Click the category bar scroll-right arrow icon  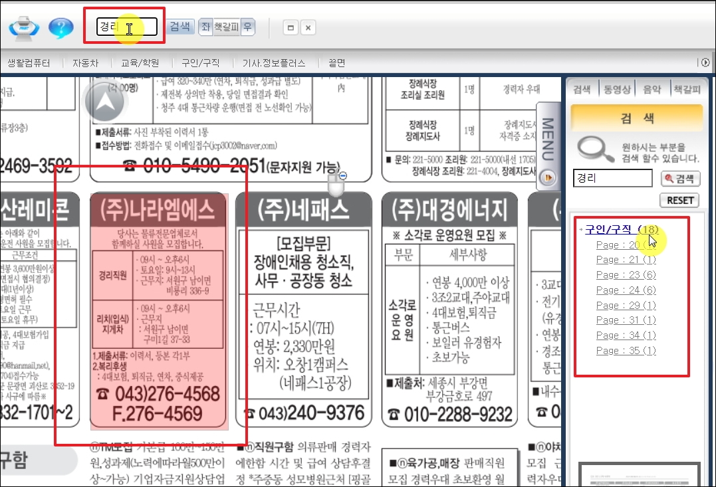[705, 63]
